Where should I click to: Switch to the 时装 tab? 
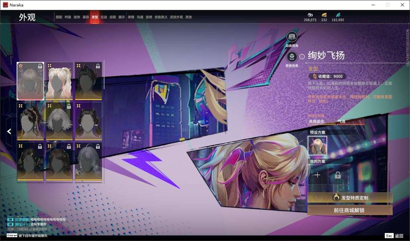[68, 17]
